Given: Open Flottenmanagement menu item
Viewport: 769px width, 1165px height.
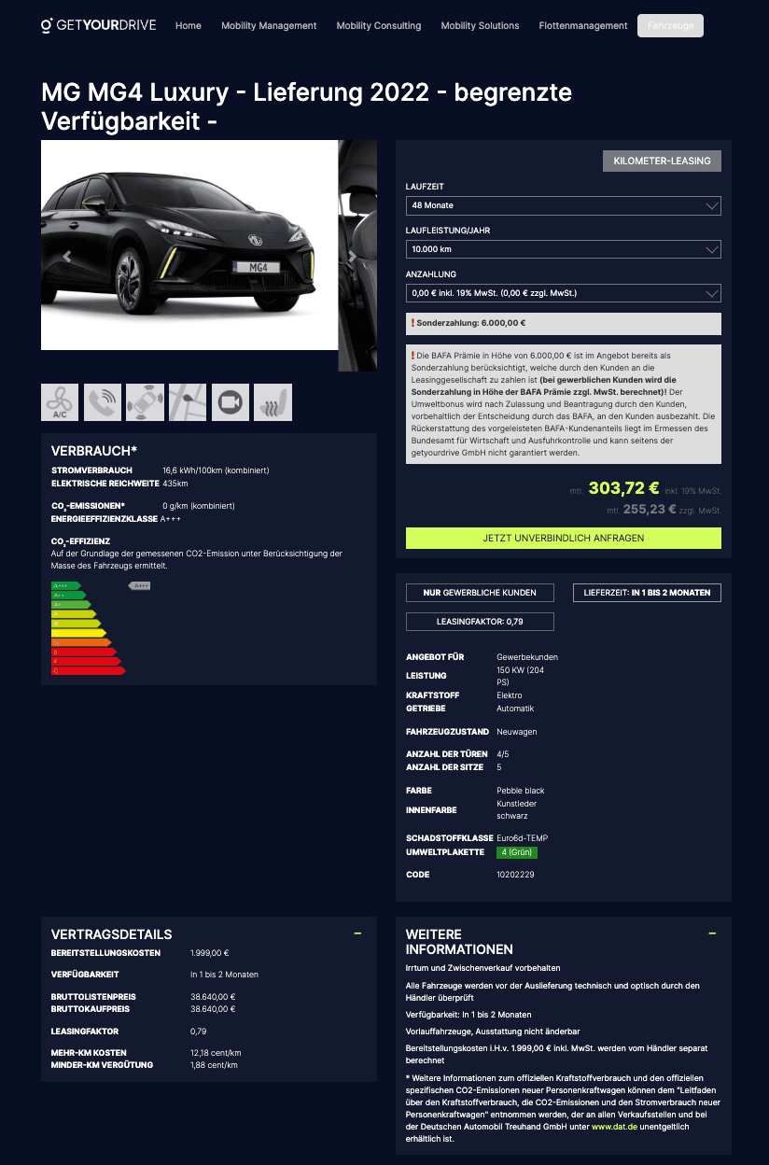Looking at the screenshot, I should [x=583, y=26].
